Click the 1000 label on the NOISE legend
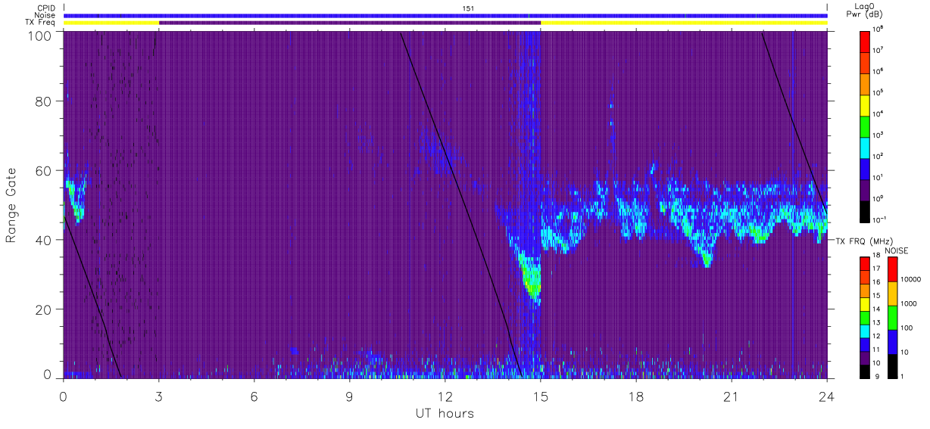 click(x=910, y=304)
